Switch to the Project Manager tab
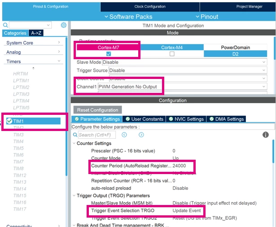The height and width of the screenshot is (227, 276). pos(238,7)
